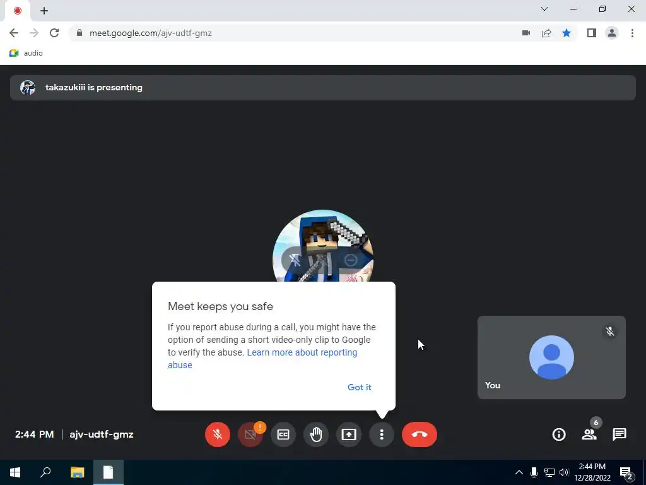Open network status tray icon

click(549, 472)
